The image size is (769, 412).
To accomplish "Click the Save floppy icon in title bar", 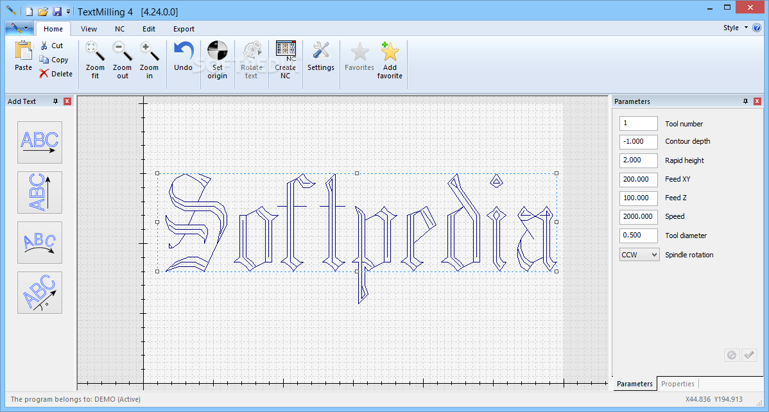I will pos(57,12).
